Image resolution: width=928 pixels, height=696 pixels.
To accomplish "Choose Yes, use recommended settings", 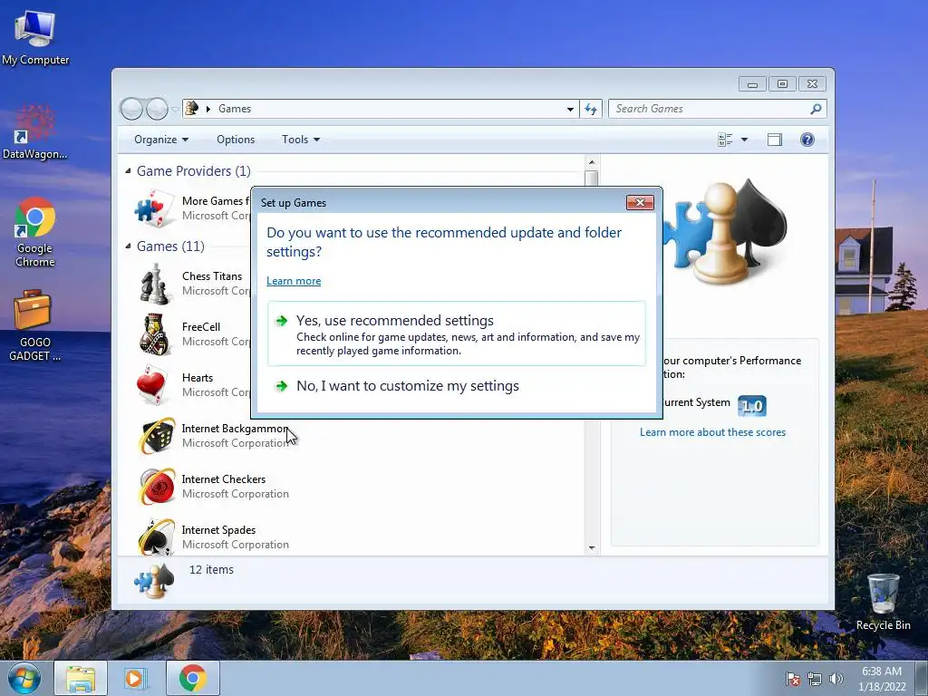I will pos(457,333).
